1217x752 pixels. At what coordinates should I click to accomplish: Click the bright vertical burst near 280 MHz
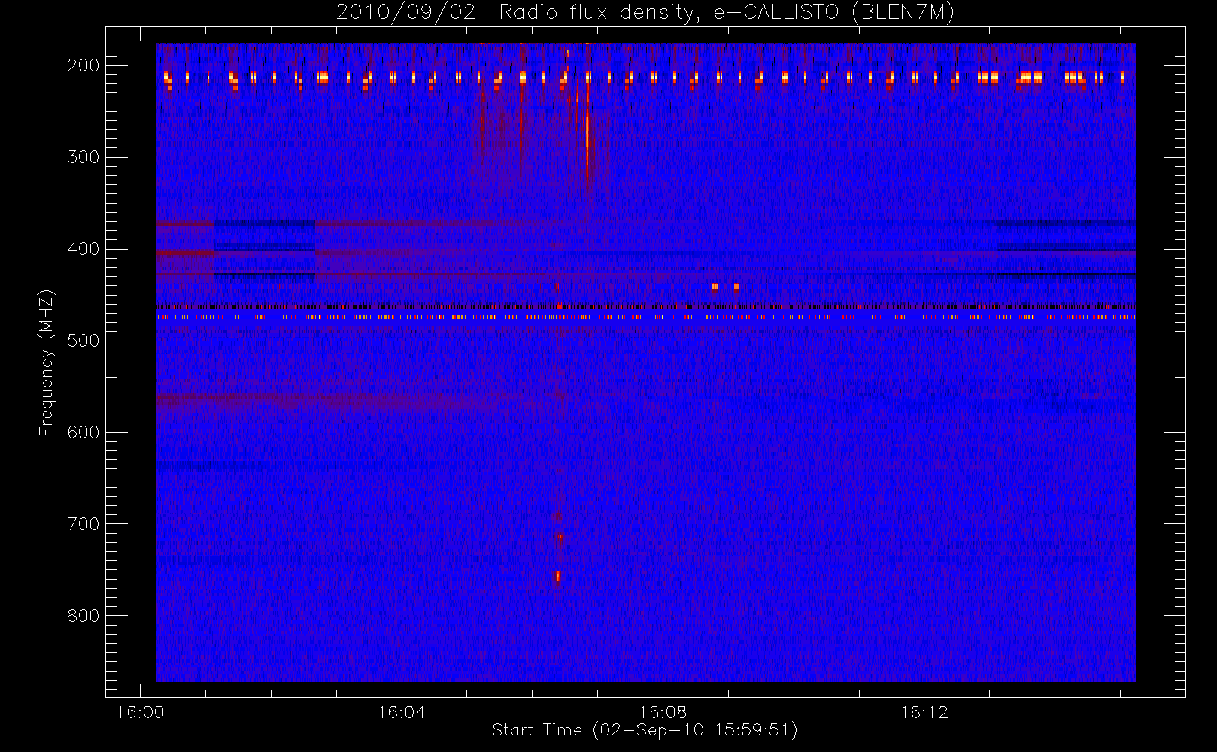(586, 132)
